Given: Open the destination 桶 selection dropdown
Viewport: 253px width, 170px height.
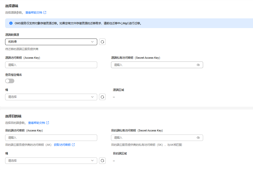Looking at the screenshot, I should [51, 161].
